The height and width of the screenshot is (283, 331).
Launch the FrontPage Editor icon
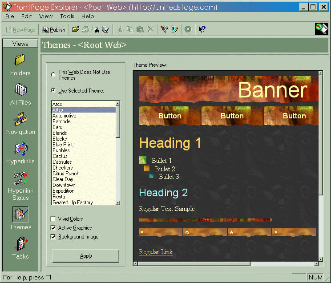pyautogui.click(x=164, y=29)
